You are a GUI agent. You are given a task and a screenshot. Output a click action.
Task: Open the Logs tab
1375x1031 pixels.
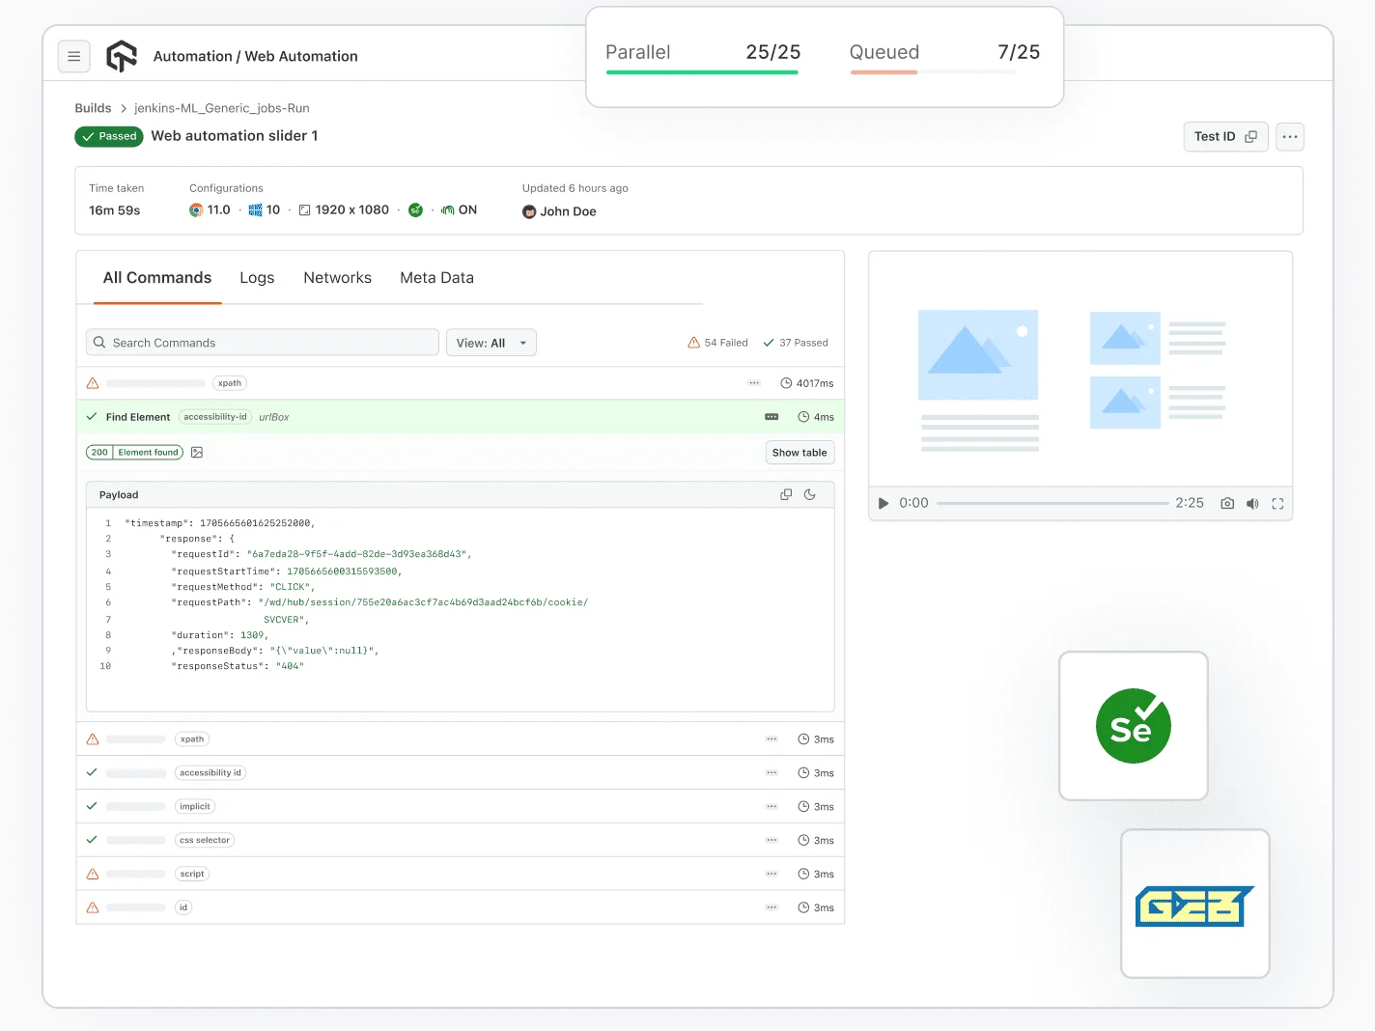tap(256, 277)
